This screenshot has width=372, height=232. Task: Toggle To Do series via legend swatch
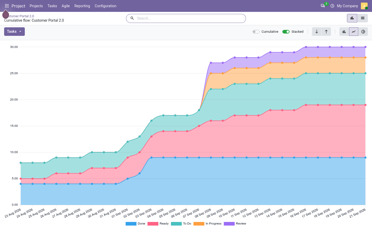[x=176, y=224]
